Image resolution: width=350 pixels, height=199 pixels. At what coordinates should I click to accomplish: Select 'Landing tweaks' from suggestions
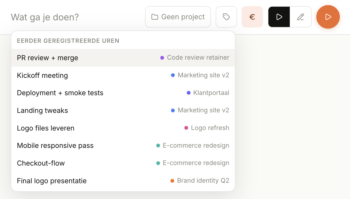coord(42,110)
